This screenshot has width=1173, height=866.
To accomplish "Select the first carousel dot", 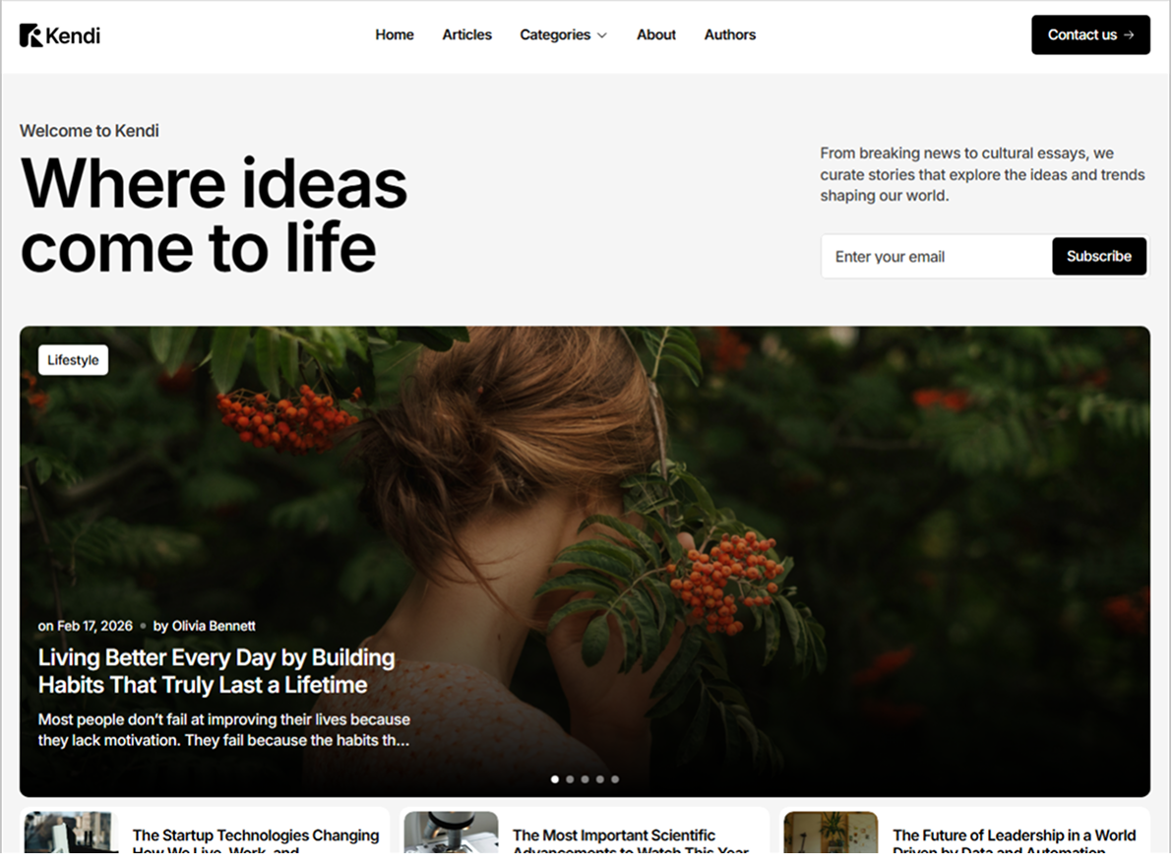I will 555,779.
